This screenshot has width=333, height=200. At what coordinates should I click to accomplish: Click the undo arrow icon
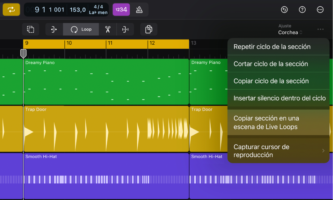284,10
